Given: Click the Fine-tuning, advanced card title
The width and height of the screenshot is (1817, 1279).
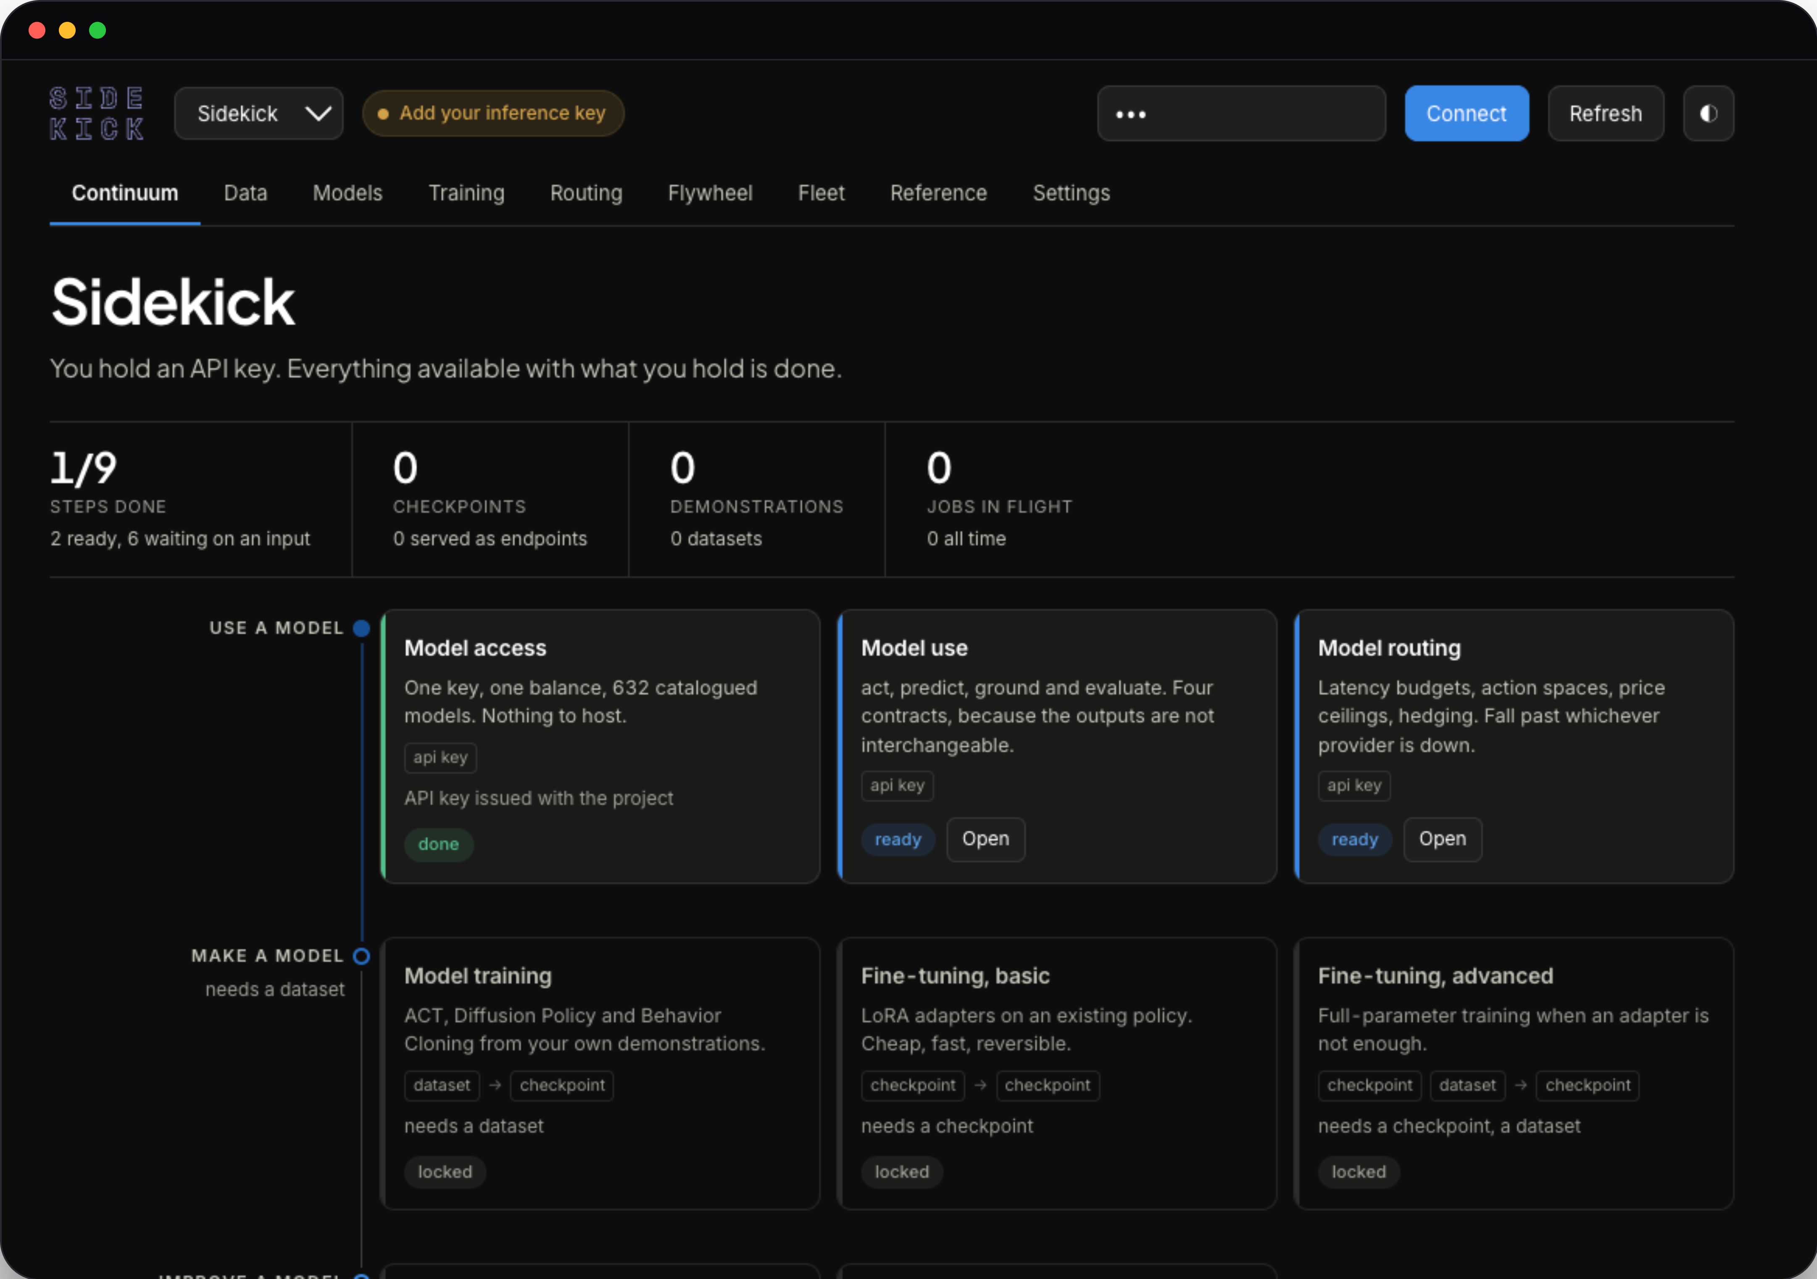Looking at the screenshot, I should click(x=1435, y=976).
